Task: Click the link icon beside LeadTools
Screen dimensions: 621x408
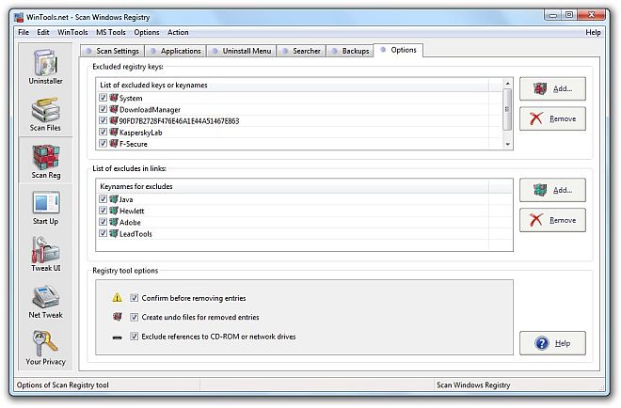Action: (114, 233)
